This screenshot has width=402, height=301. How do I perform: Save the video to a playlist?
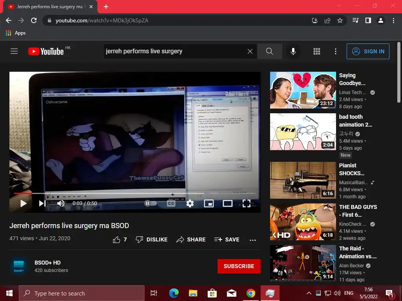(x=227, y=239)
